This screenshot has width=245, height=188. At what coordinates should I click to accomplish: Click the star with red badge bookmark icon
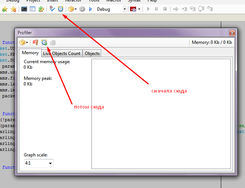click(13, 9)
